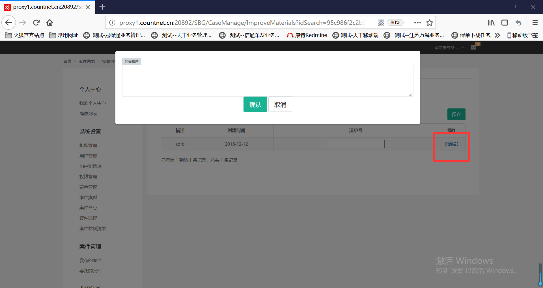Click the browser forward arrow
Image resolution: width=543 pixels, height=288 pixels.
[23, 23]
